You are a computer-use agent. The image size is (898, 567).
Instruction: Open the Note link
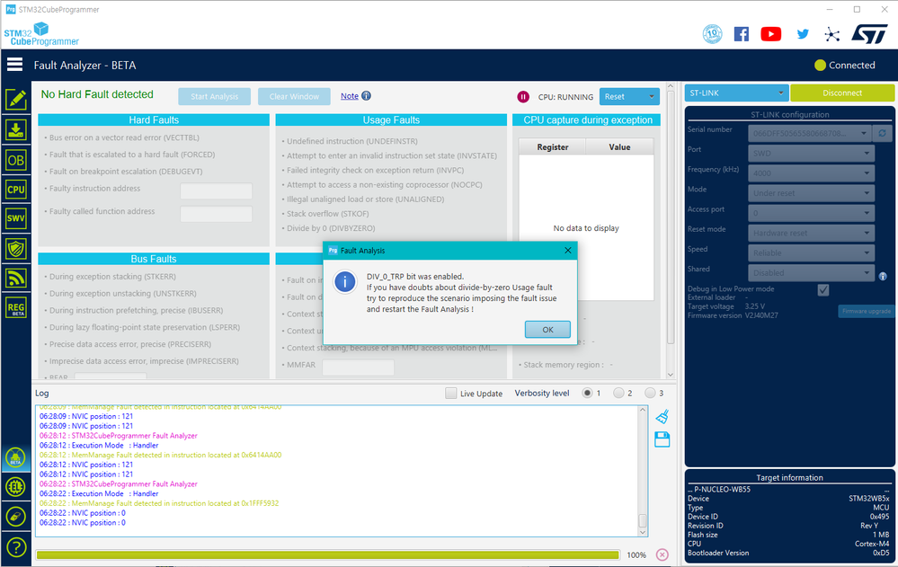point(350,96)
